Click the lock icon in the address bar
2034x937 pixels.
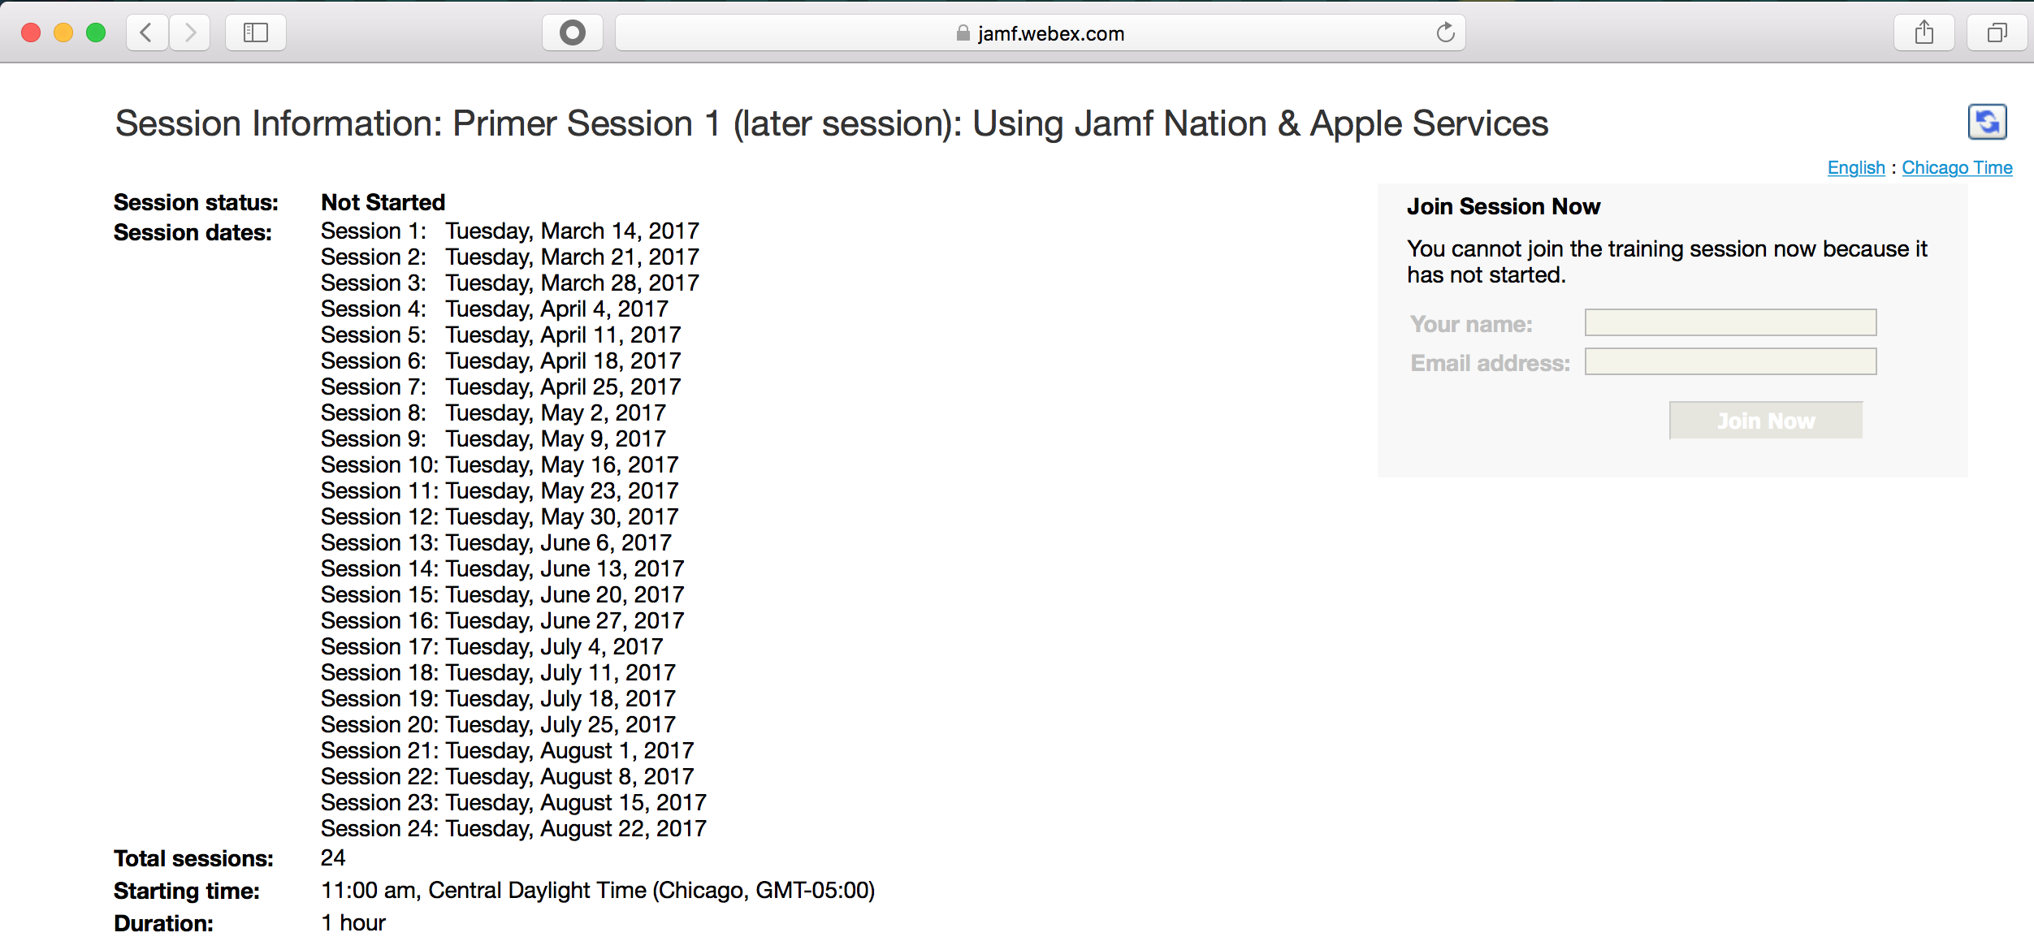[963, 33]
